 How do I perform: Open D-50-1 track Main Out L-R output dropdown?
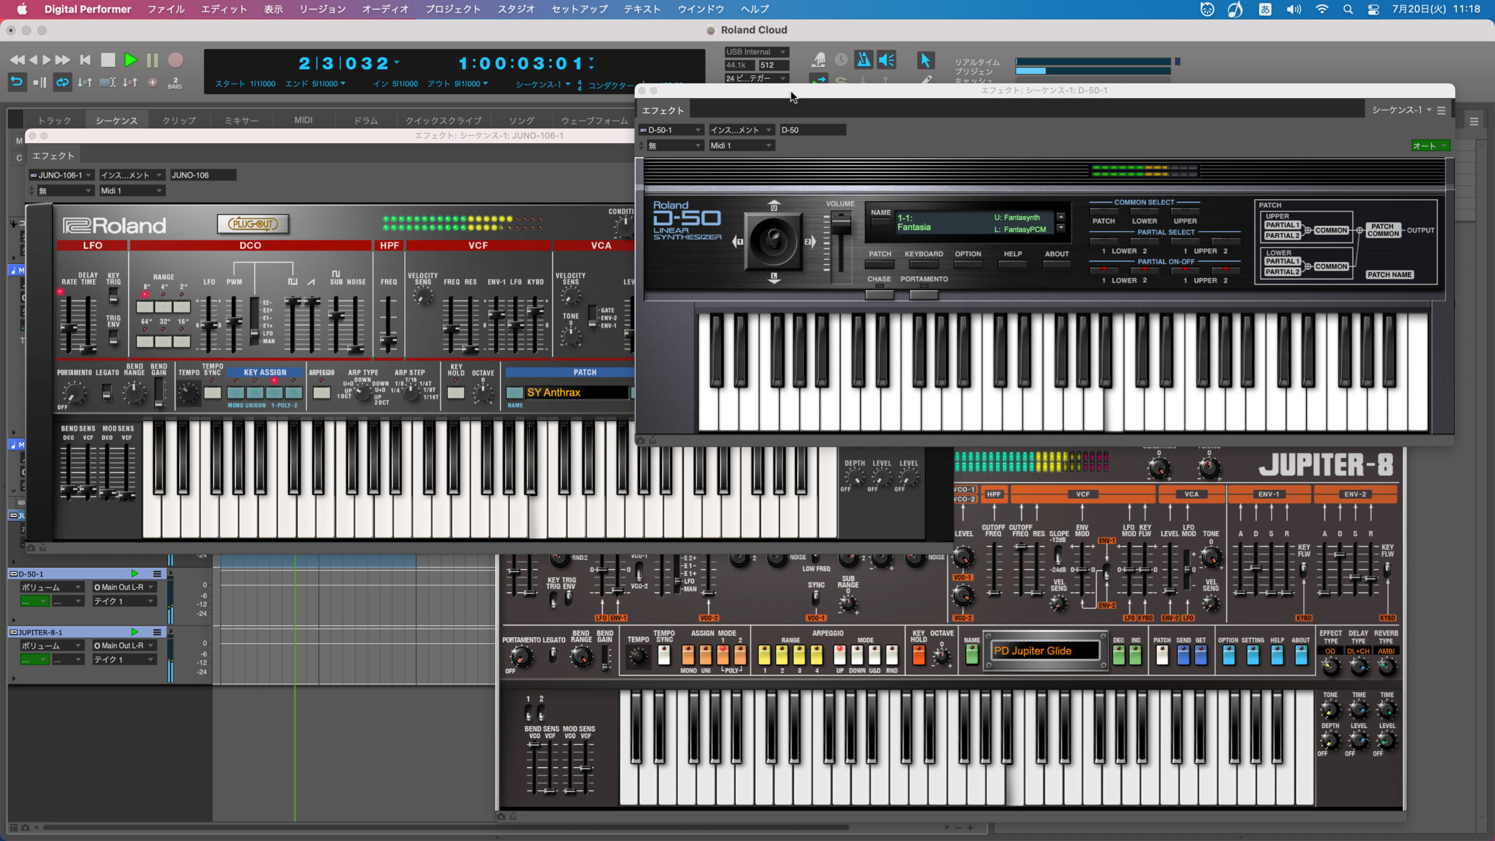(x=124, y=587)
